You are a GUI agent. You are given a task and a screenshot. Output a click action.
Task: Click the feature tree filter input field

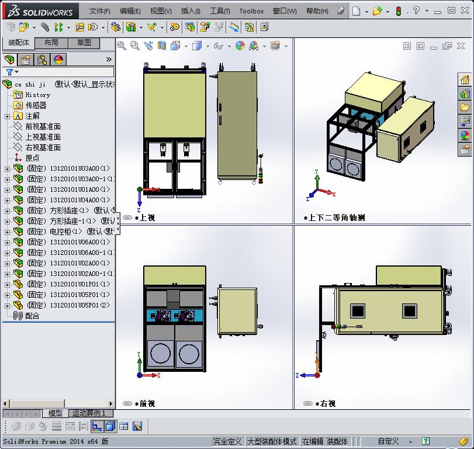point(66,72)
